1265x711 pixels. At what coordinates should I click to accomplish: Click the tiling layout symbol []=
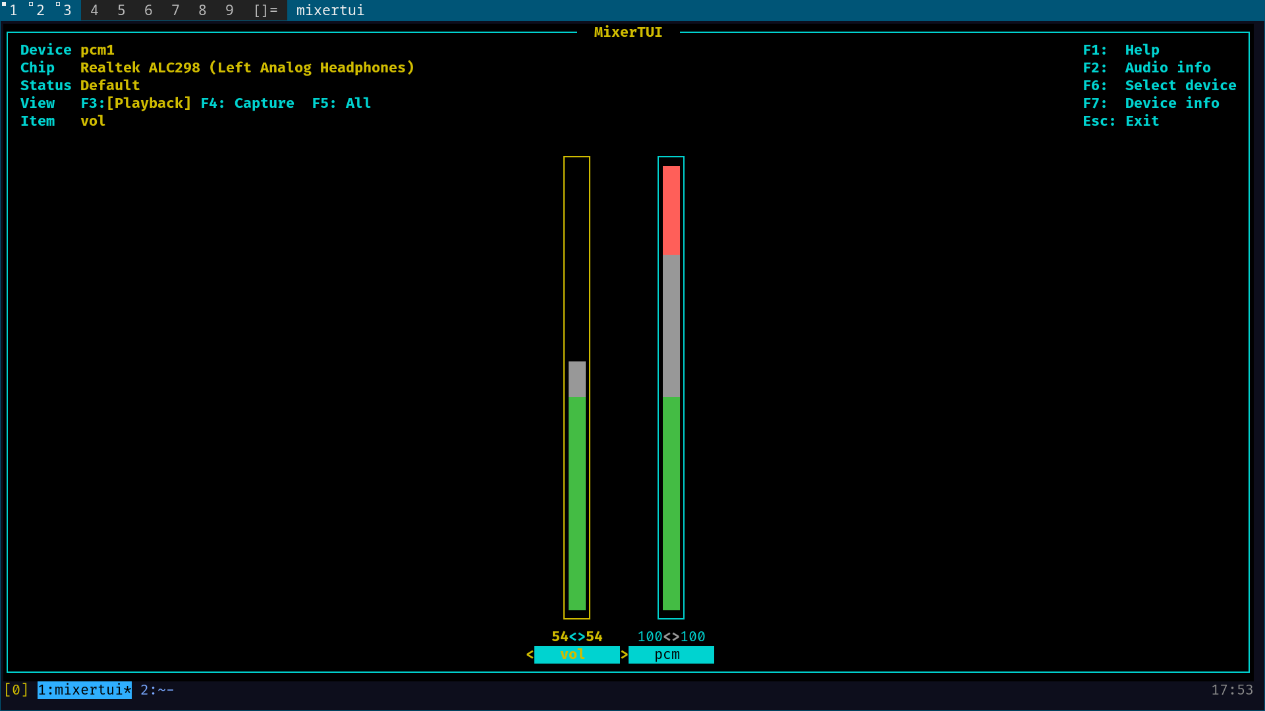point(266,10)
